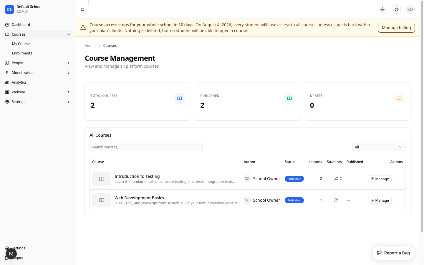Click students icon in Web Development Basics row
The width and height of the screenshot is (424, 265).
click(x=336, y=200)
